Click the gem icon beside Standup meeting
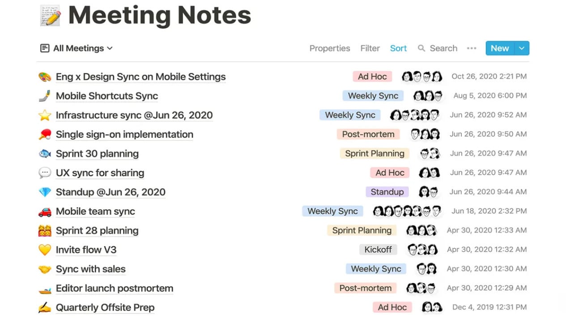The width and height of the screenshot is (566, 318). point(45,192)
